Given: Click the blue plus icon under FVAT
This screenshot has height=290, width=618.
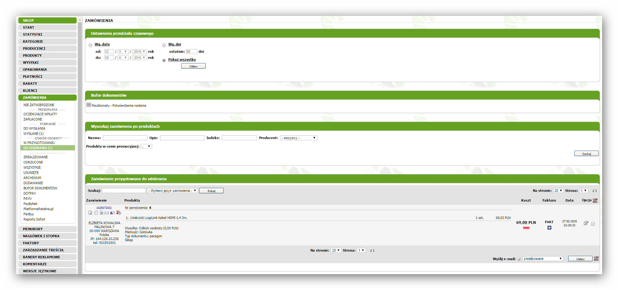Looking at the screenshot, I should [549, 228].
